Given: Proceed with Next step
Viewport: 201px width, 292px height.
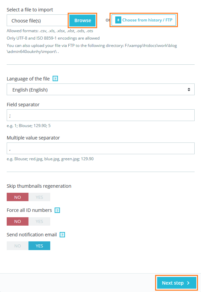Looking at the screenshot, I should pyautogui.click(x=176, y=283).
